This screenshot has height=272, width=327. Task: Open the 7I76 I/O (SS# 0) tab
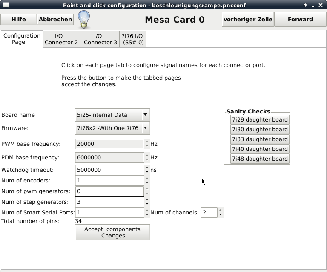(x=133, y=39)
